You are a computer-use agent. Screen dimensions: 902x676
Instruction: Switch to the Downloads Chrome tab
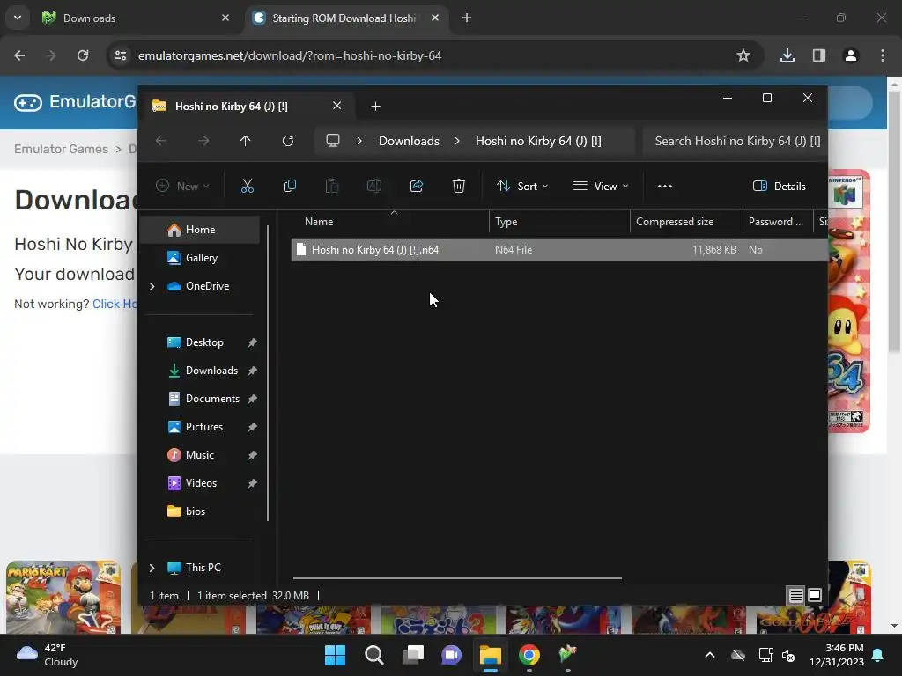[x=136, y=18]
